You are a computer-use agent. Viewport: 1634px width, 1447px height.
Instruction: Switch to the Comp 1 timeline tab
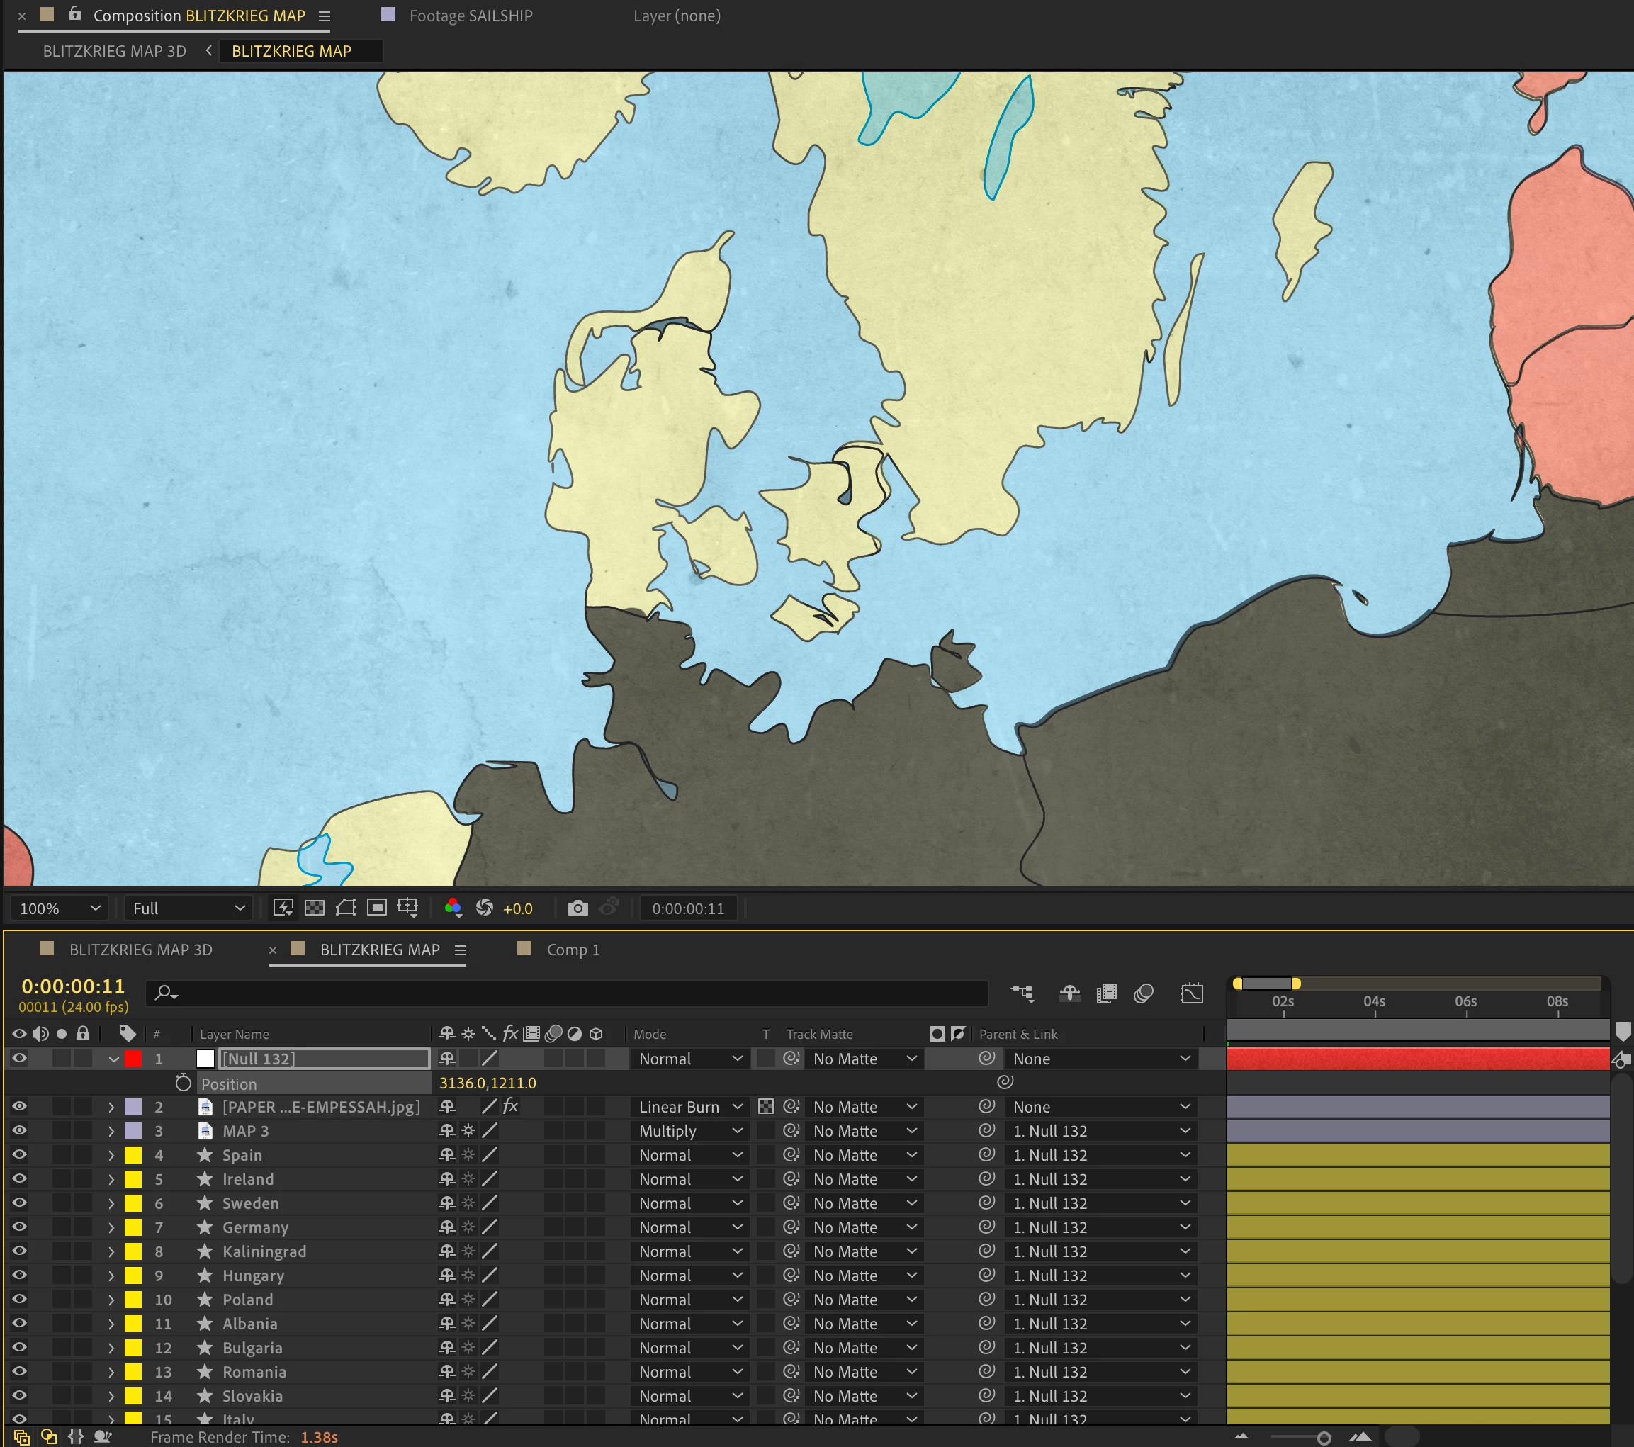click(x=572, y=950)
